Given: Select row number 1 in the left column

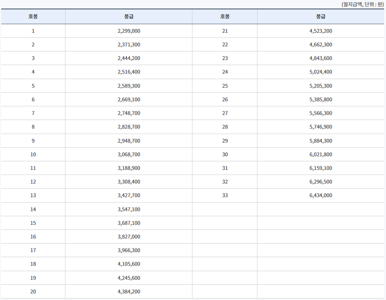Looking at the screenshot, I should [33, 30].
